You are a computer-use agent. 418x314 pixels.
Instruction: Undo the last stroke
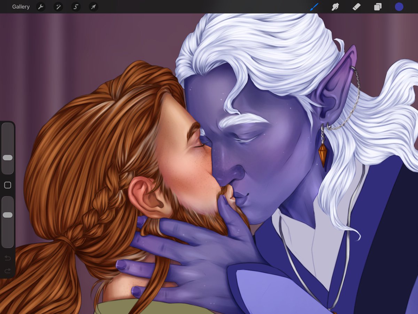click(8, 258)
